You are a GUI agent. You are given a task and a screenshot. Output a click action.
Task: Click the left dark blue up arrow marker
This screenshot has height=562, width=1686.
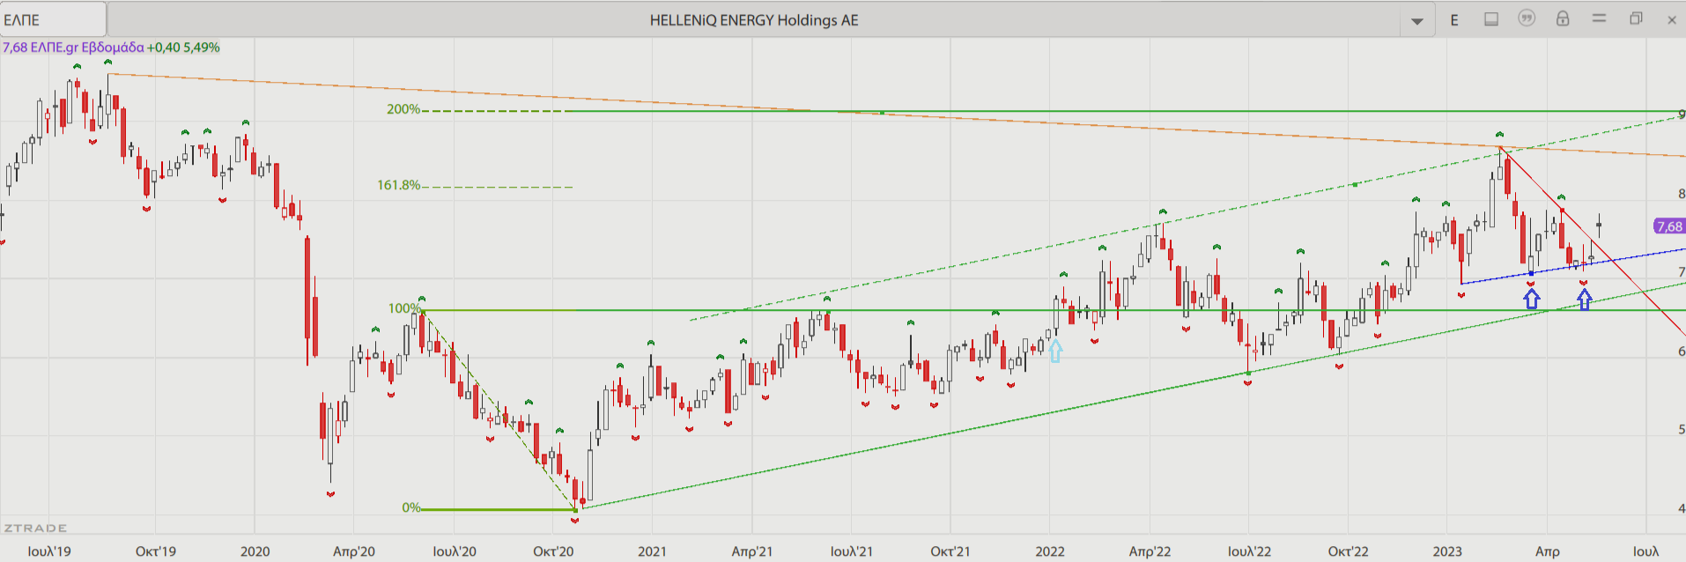pos(1532,299)
